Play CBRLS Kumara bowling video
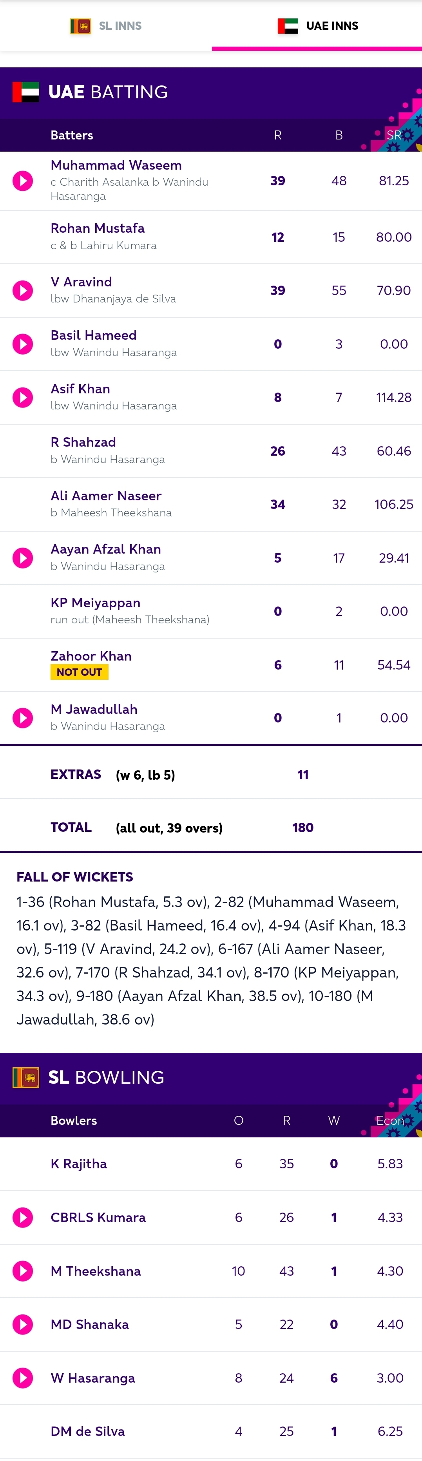 [23, 1218]
